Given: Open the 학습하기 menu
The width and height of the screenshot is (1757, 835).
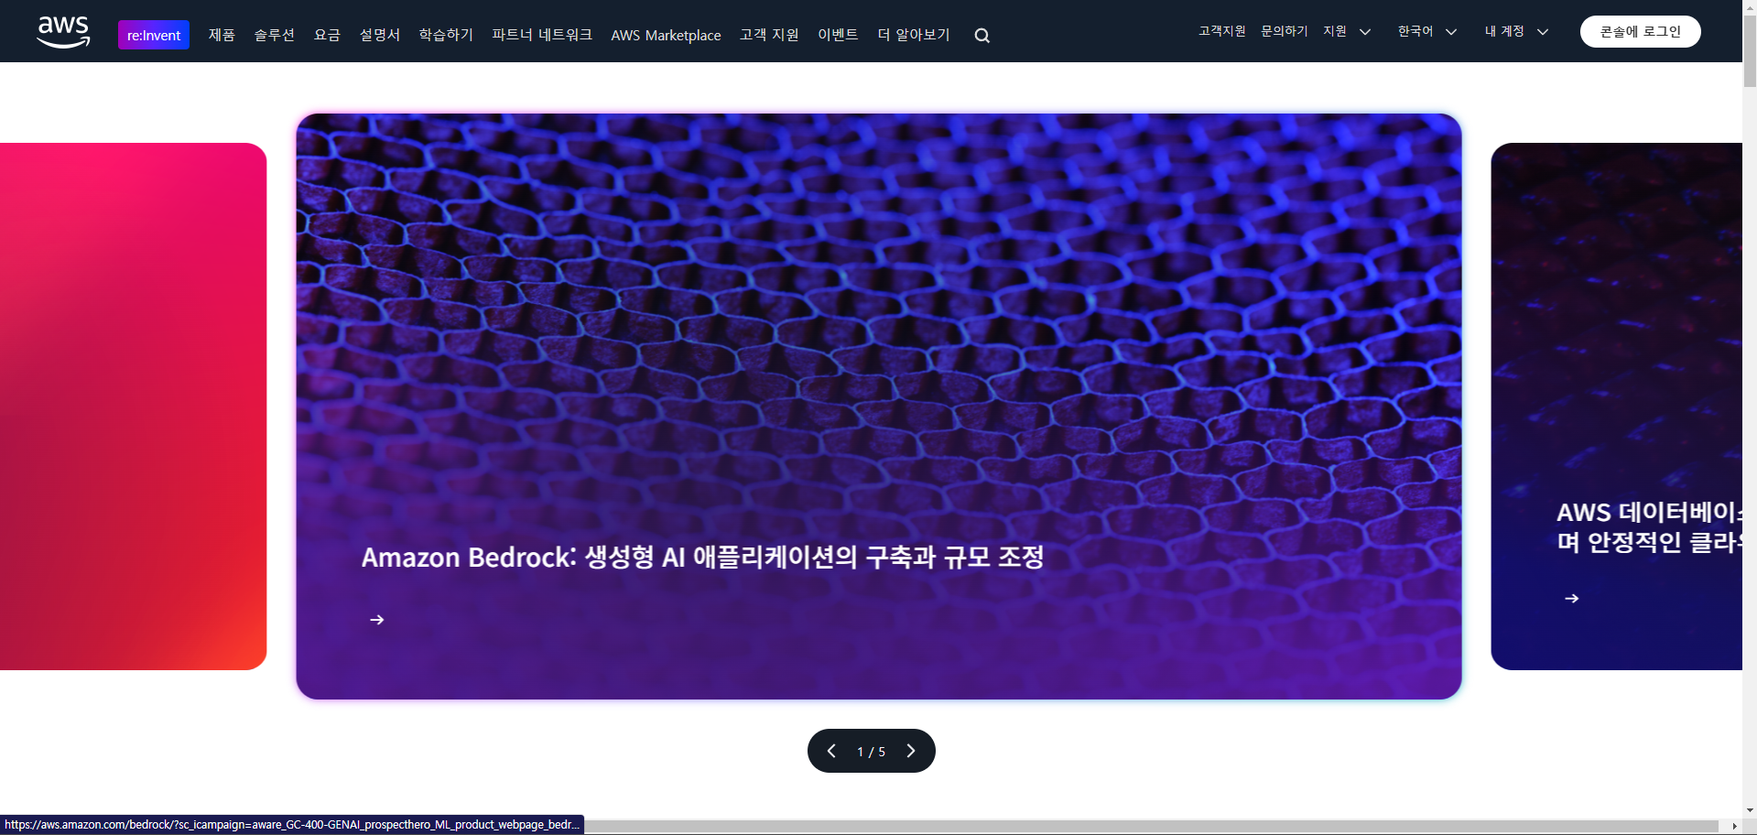Looking at the screenshot, I should pyautogui.click(x=446, y=35).
